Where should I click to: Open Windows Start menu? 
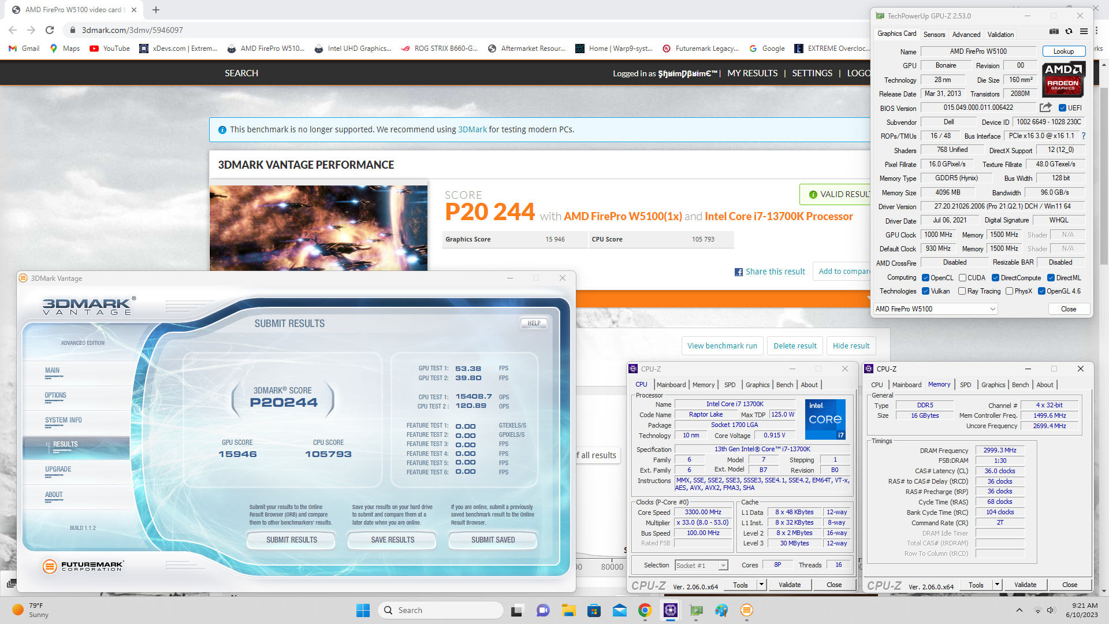tap(363, 610)
